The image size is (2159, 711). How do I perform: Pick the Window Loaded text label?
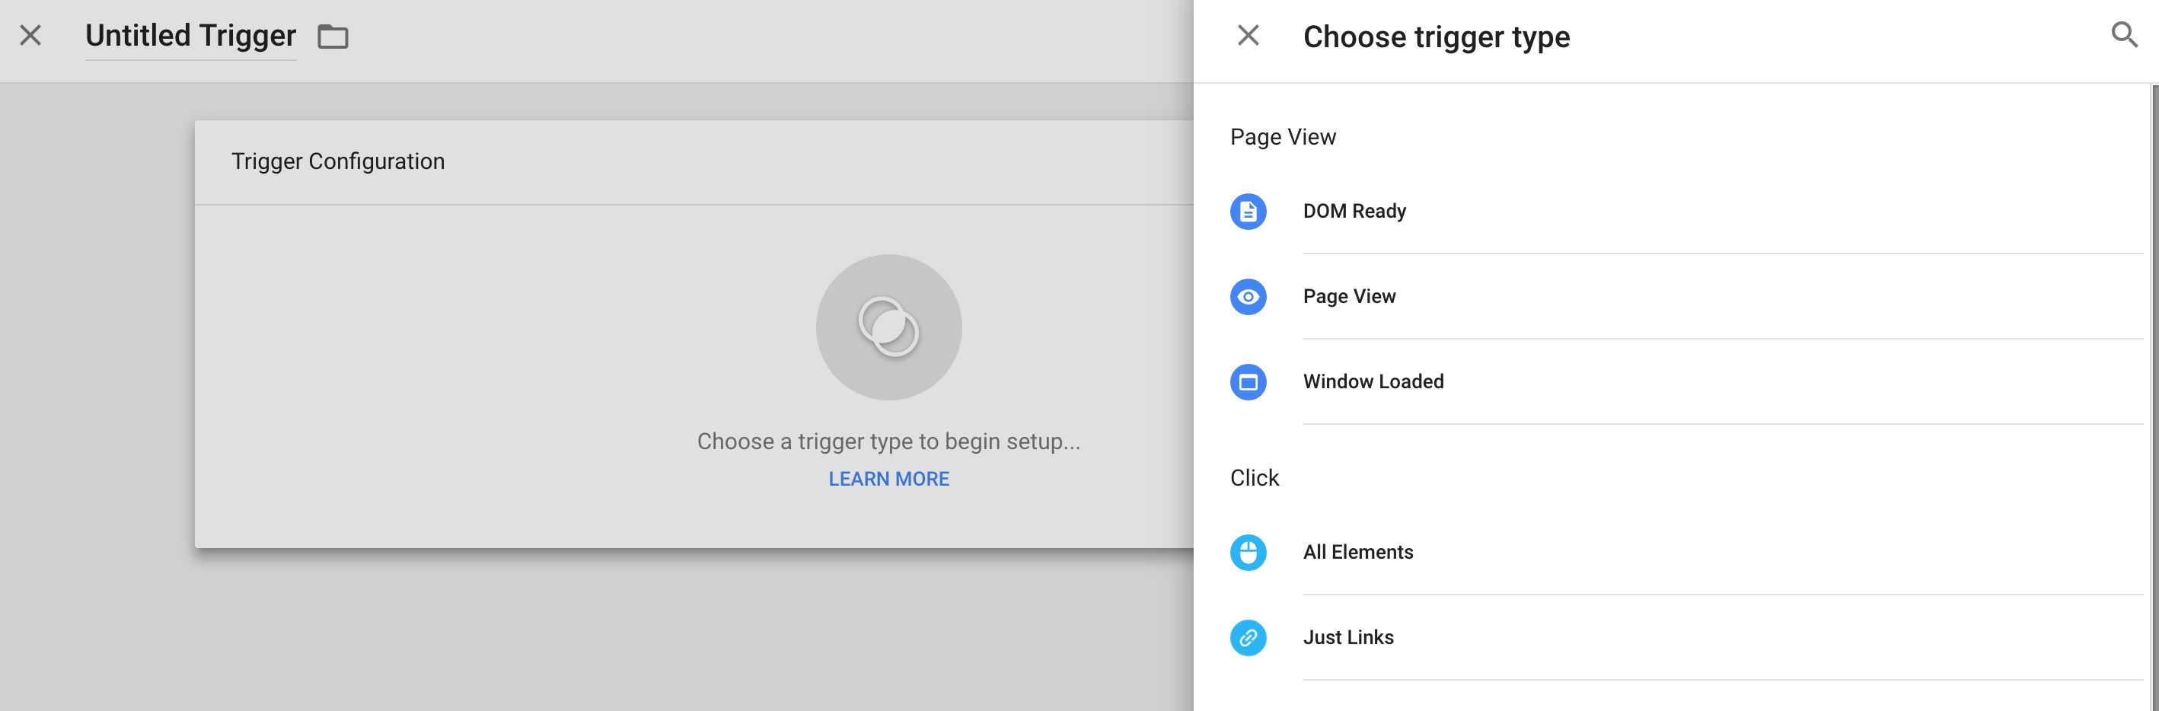(1373, 382)
